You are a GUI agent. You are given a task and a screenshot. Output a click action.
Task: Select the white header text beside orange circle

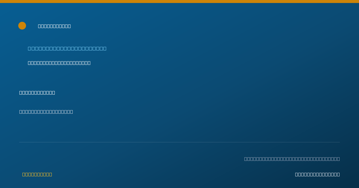[x=54, y=26]
